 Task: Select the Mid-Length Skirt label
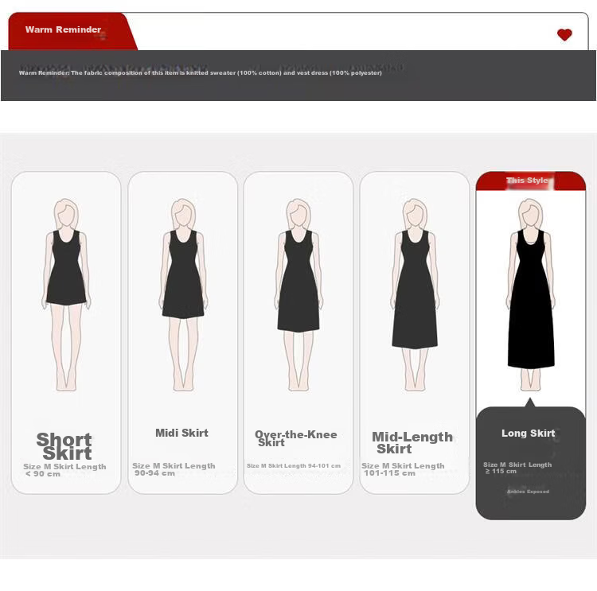pos(412,442)
